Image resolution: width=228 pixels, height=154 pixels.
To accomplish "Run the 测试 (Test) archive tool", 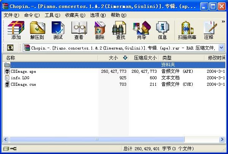I will [58, 30].
